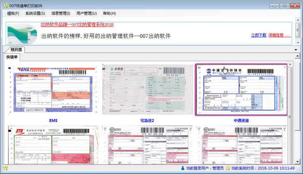The width and height of the screenshot is (303, 174).
Task: Select the 宅急送2 waybill template thumbnail
Action: click(x=147, y=89)
